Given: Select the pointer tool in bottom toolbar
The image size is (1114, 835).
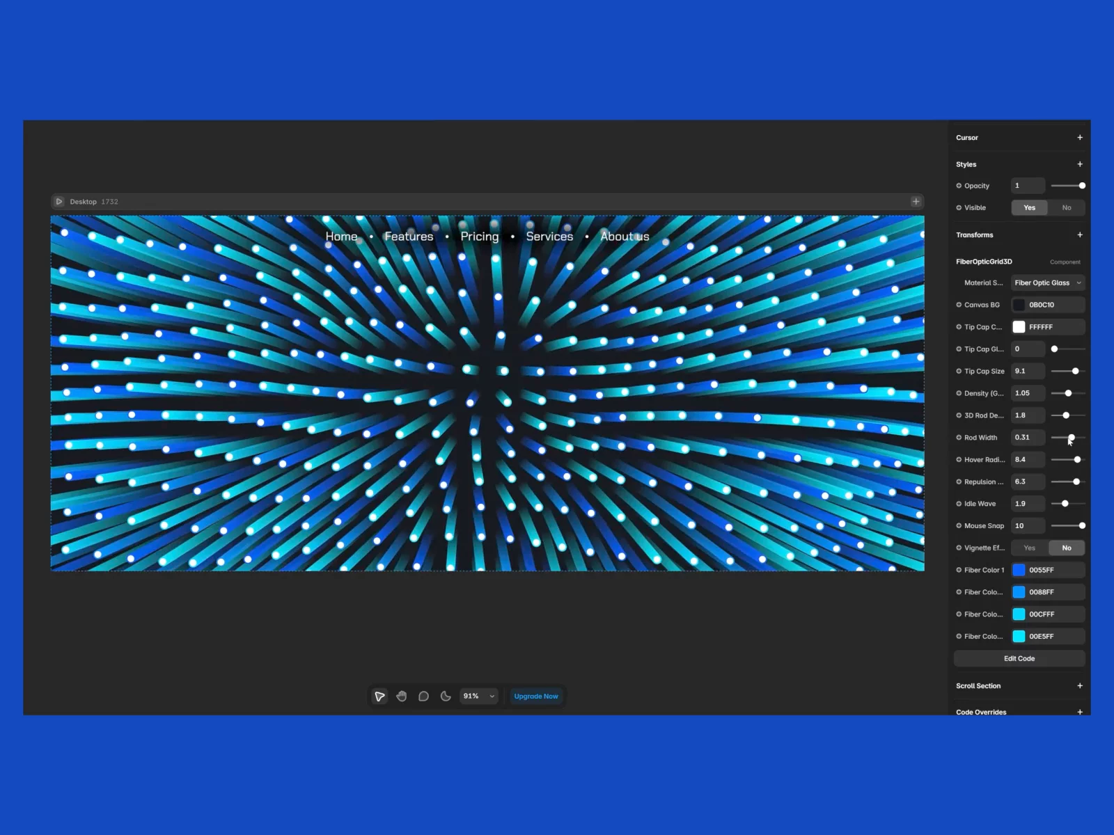Looking at the screenshot, I should click(x=379, y=696).
